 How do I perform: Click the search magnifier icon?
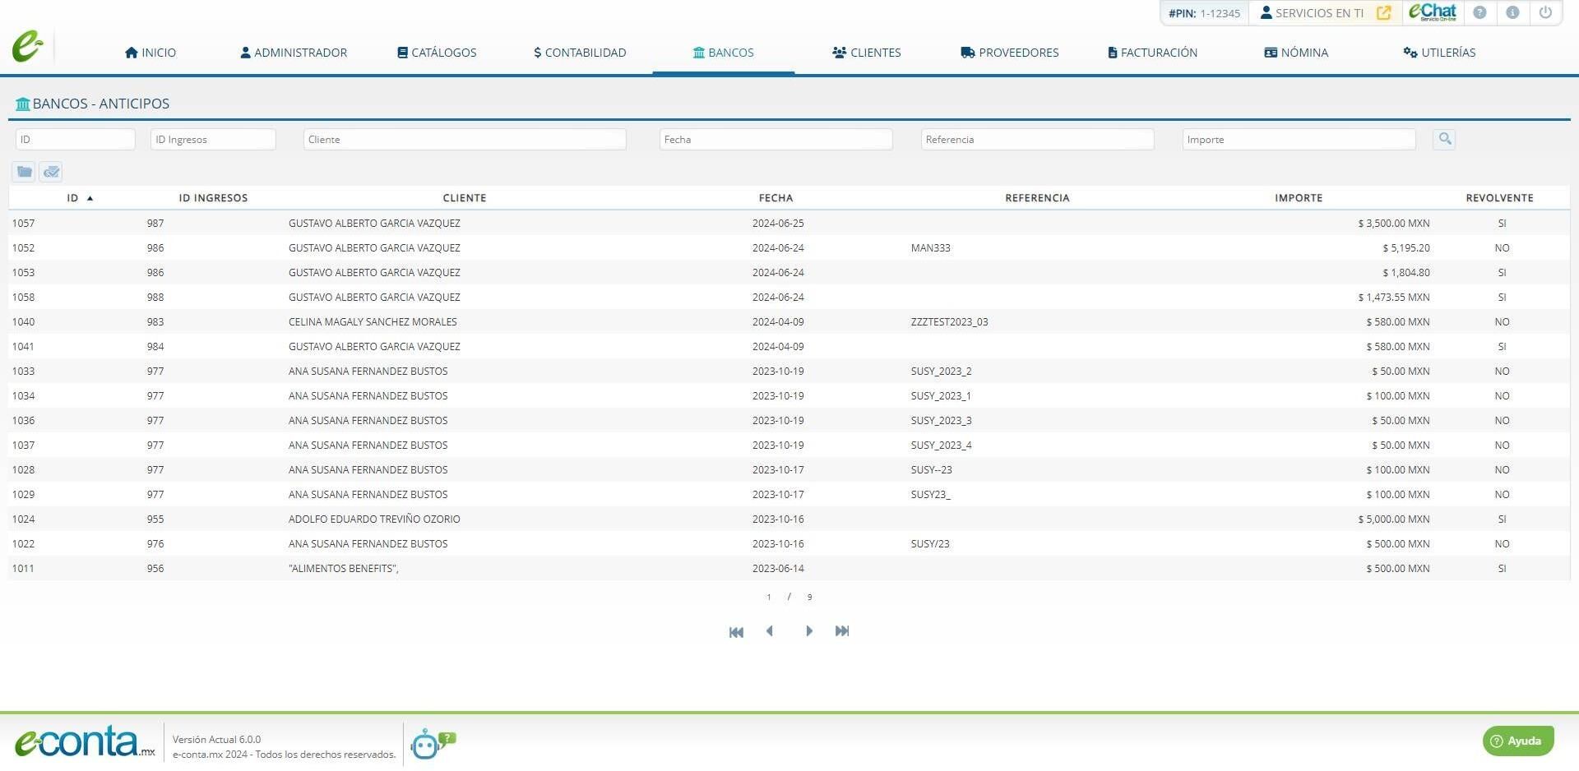pyautogui.click(x=1444, y=139)
